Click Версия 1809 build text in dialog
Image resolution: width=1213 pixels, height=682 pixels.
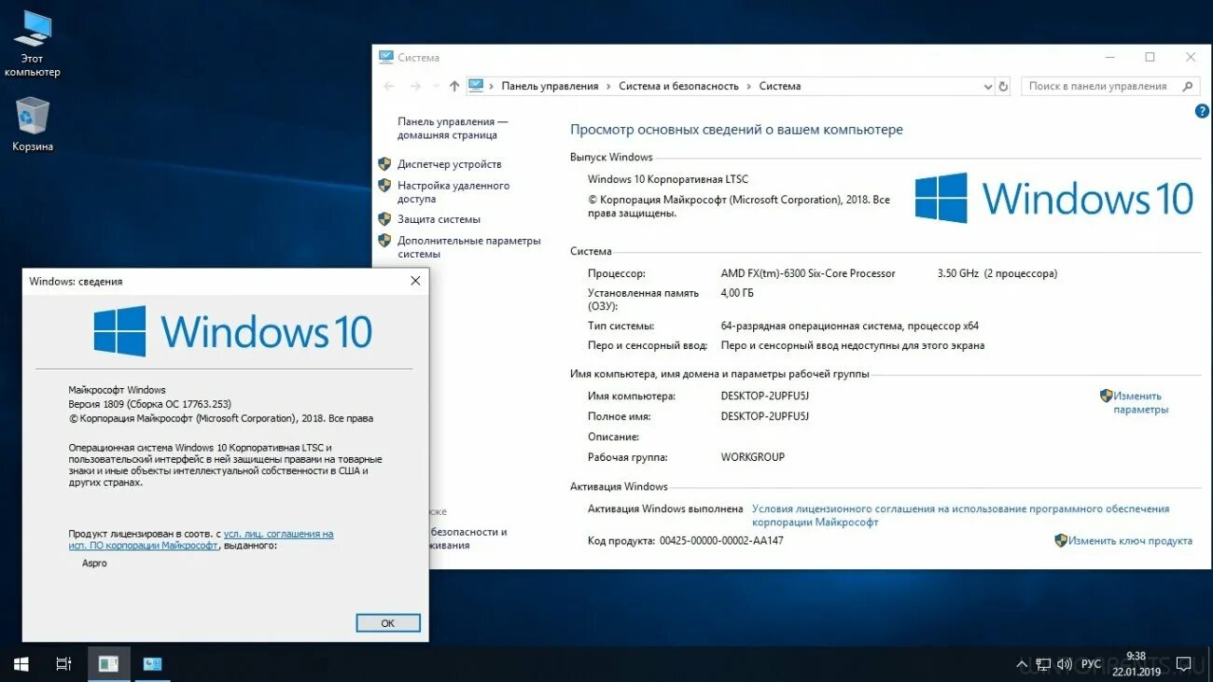(x=149, y=404)
